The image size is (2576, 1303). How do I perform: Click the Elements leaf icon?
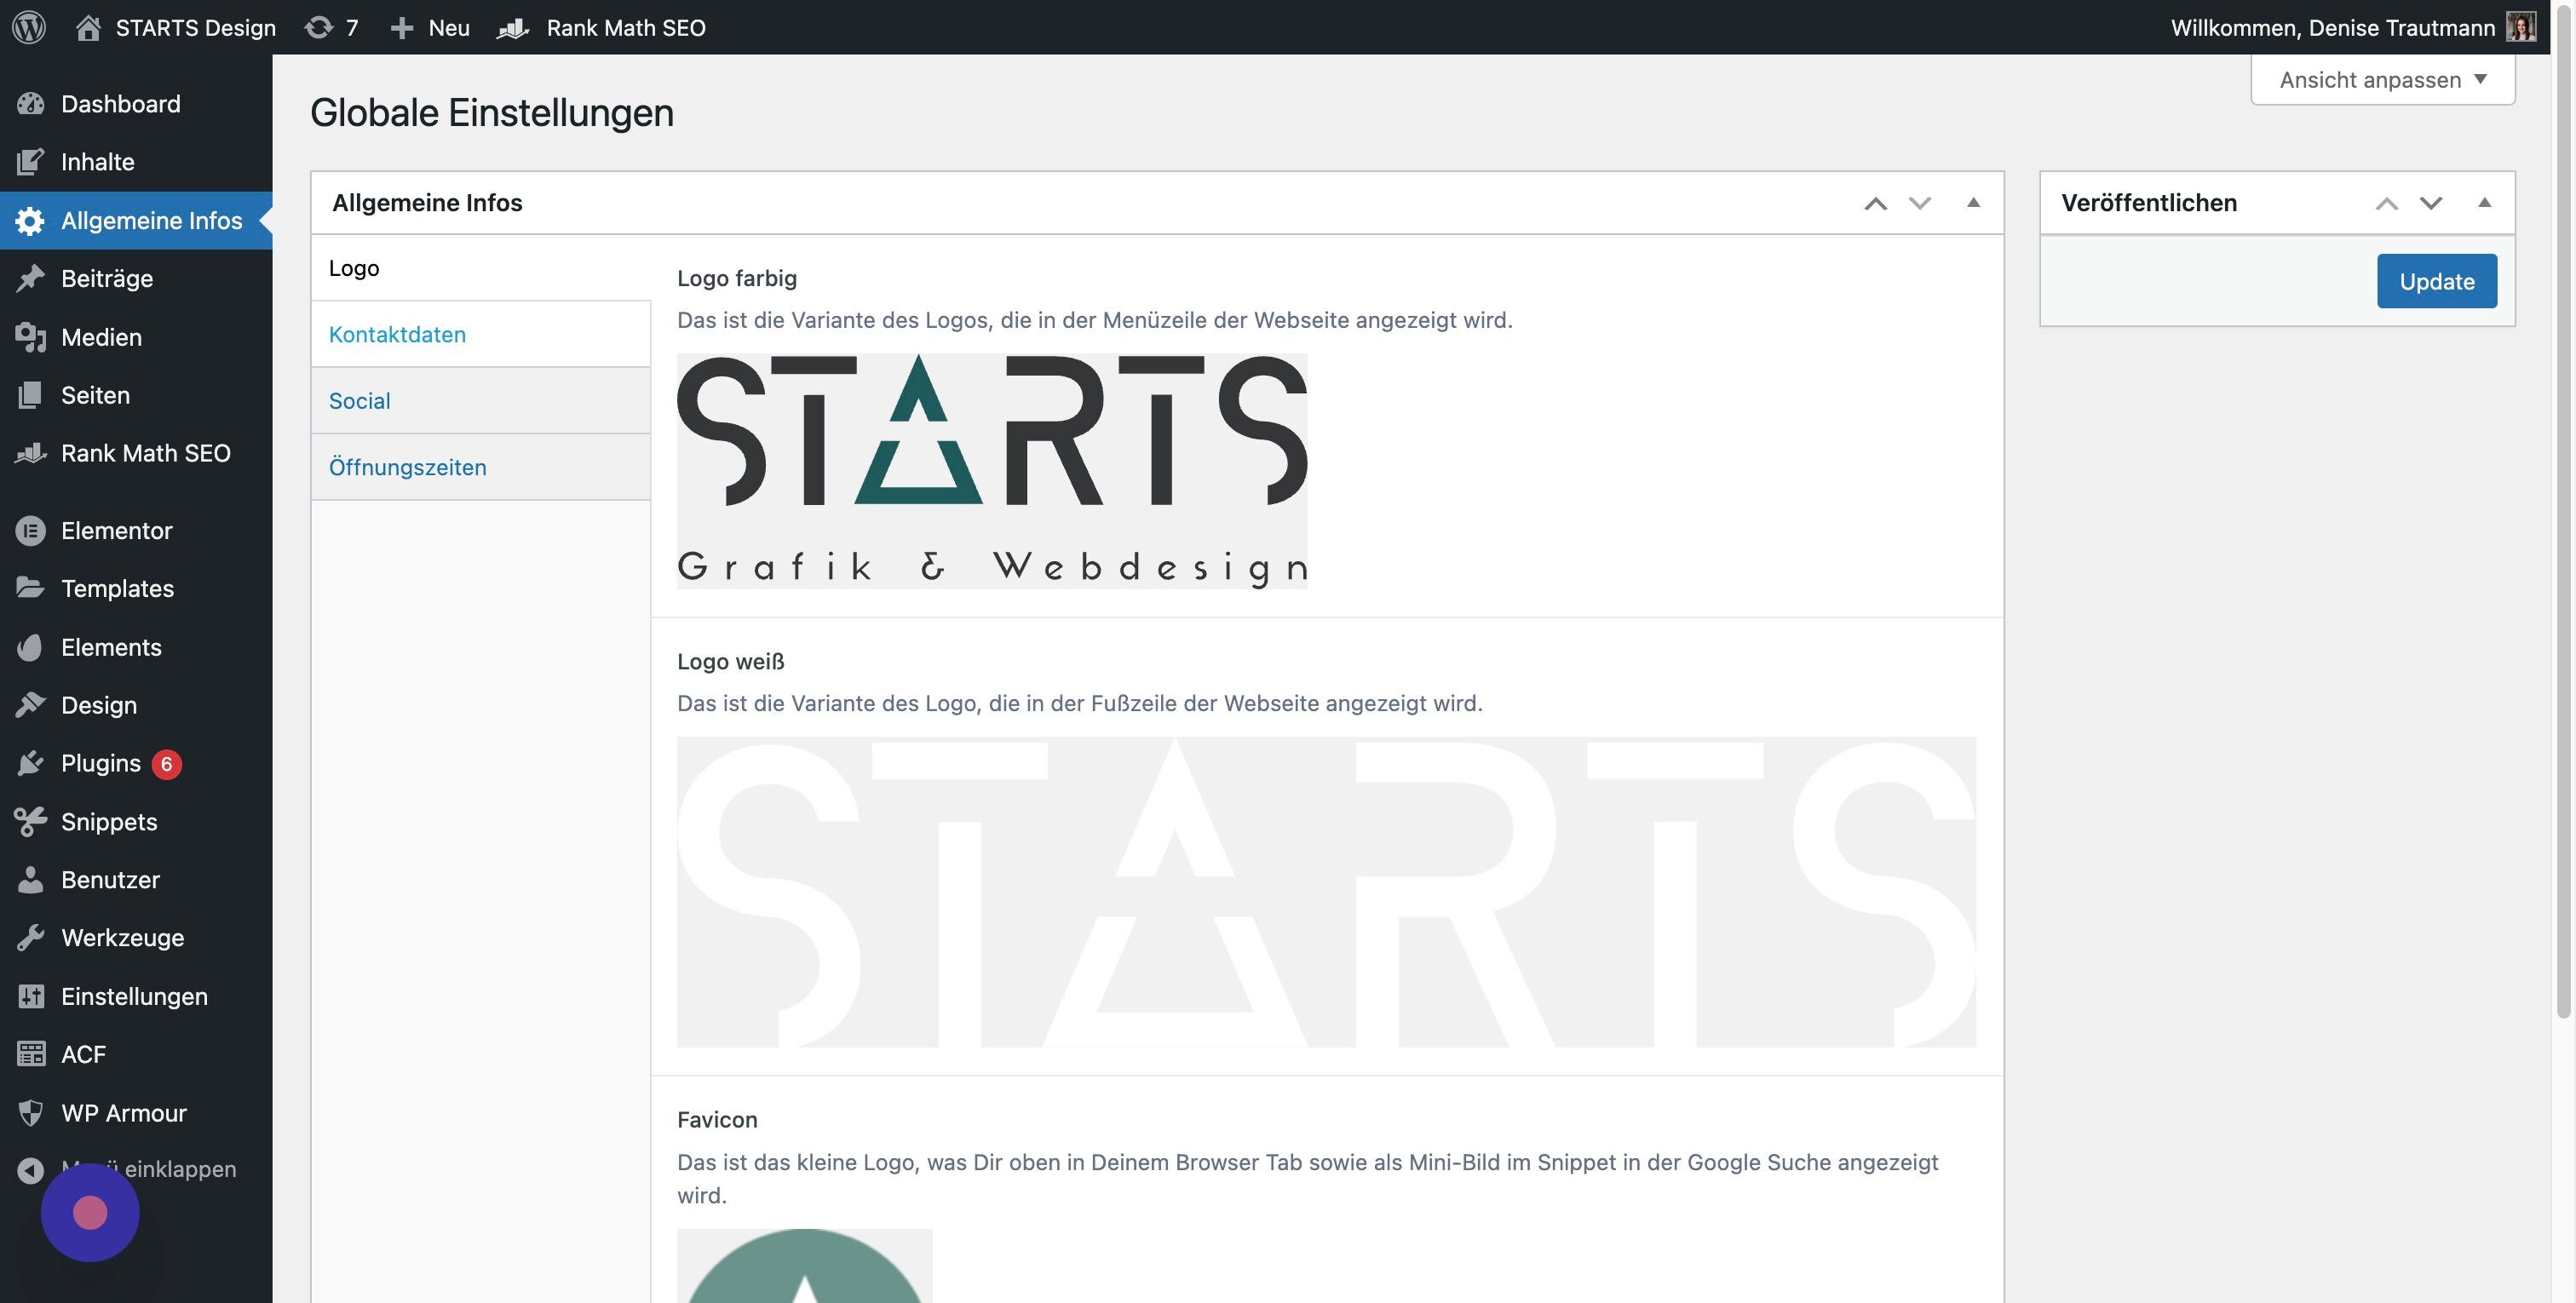31,647
